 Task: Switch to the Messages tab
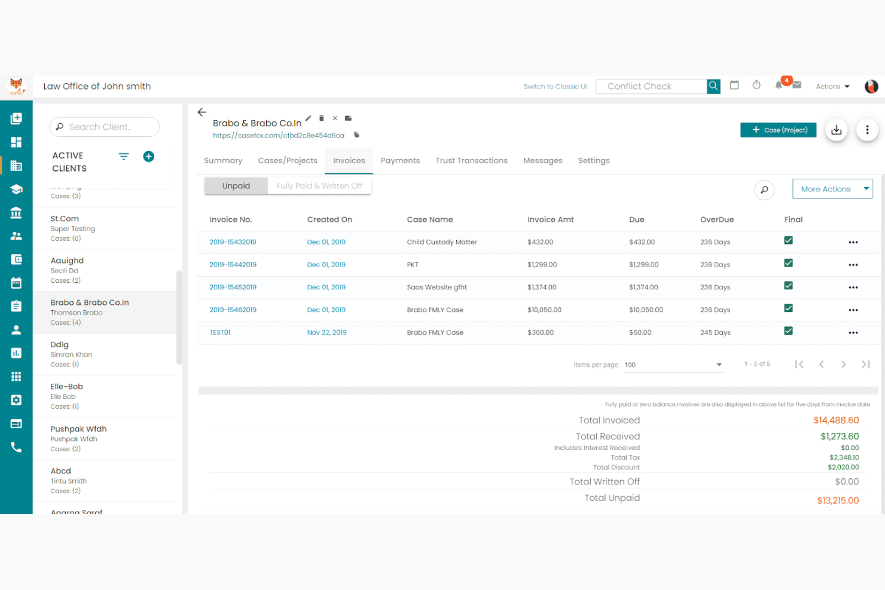coord(543,161)
